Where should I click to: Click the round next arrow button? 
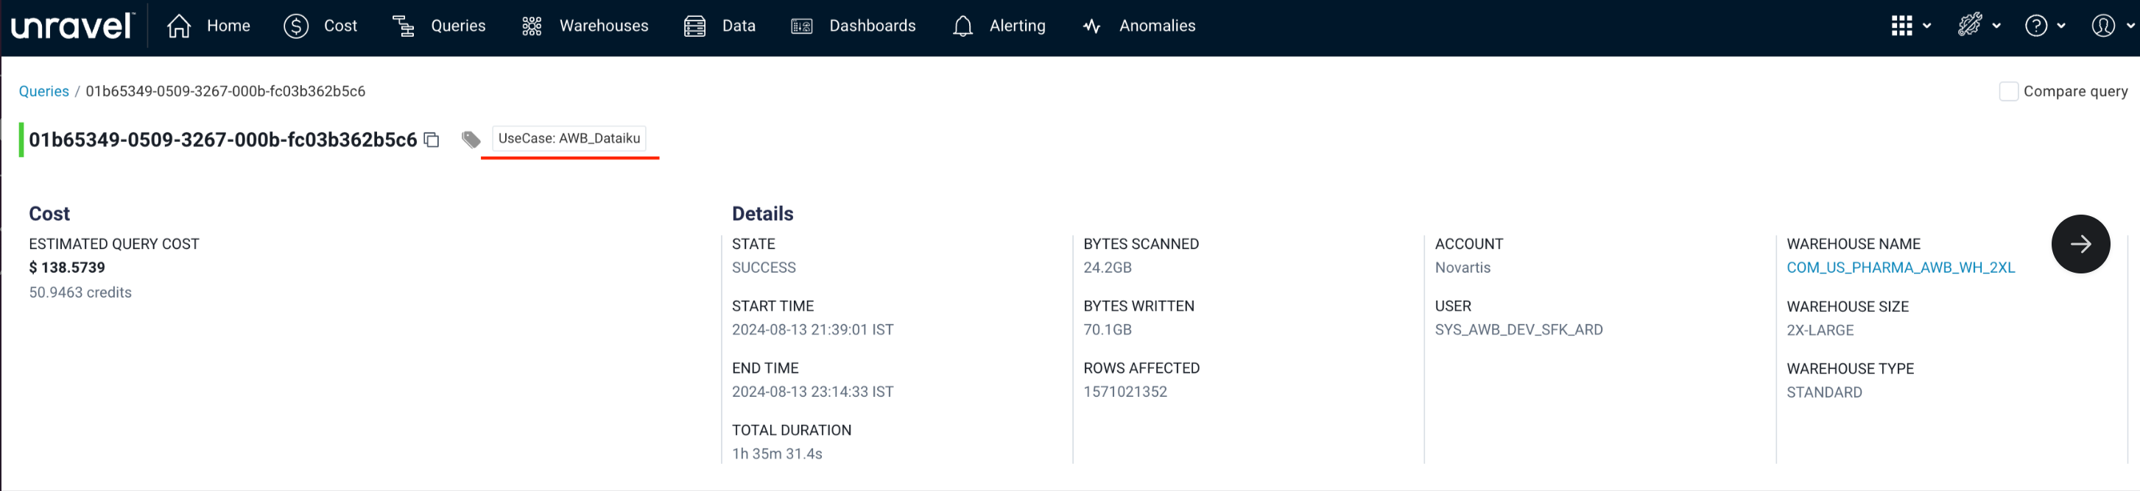point(2080,244)
